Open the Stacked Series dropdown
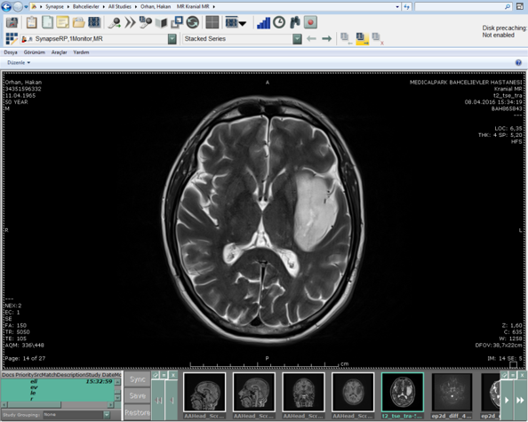Screen dimensions: 528x422 (x=297, y=39)
